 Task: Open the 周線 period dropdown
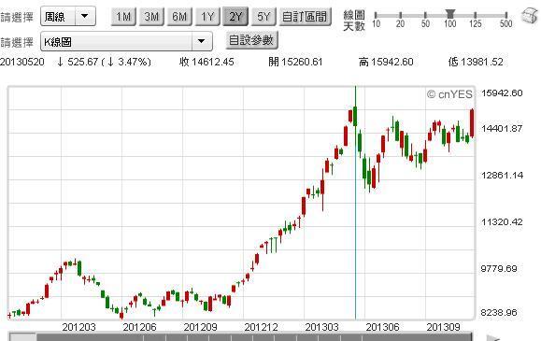tap(68, 16)
